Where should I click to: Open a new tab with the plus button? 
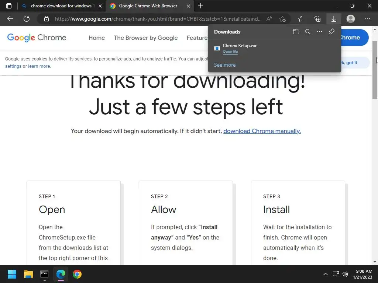tap(200, 6)
